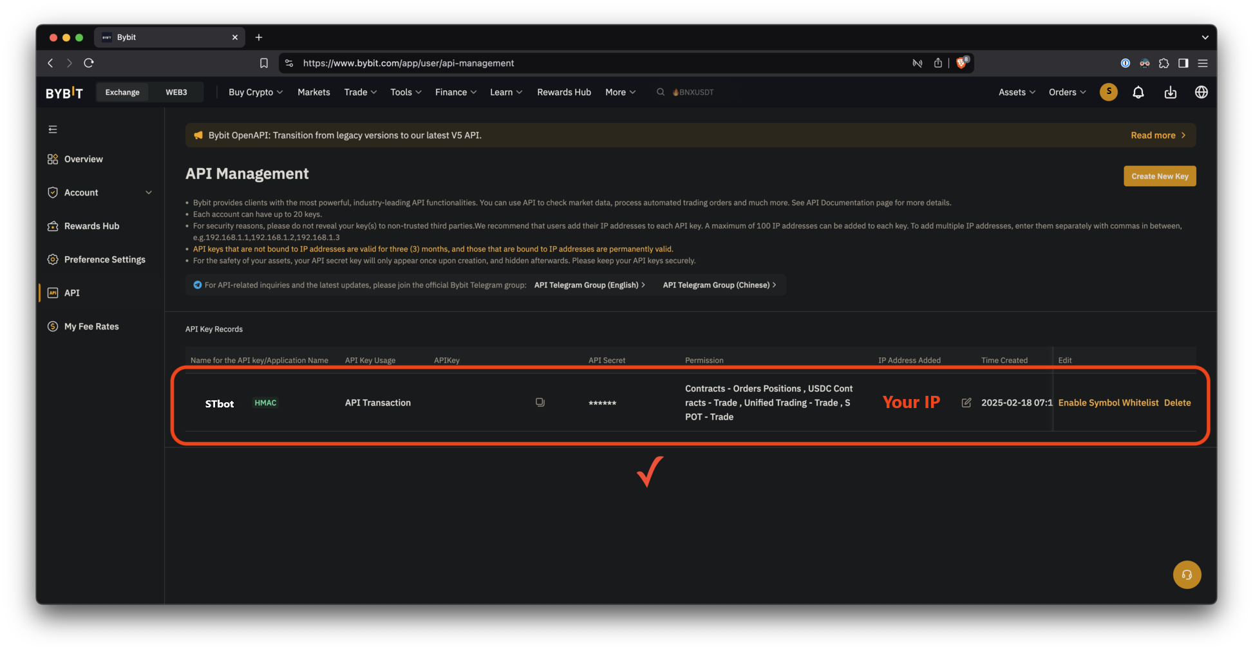The width and height of the screenshot is (1253, 652).
Task: Click the BNXUSDT search field
Action: click(x=695, y=92)
